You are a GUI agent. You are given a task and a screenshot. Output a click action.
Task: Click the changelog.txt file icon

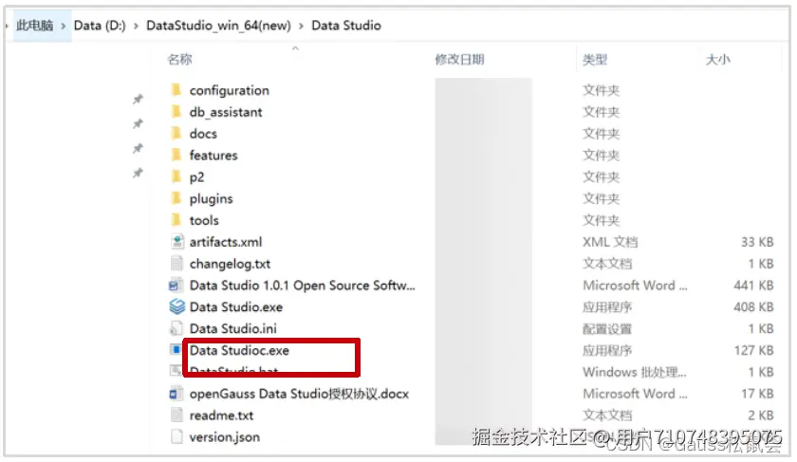[x=176, y=264]
